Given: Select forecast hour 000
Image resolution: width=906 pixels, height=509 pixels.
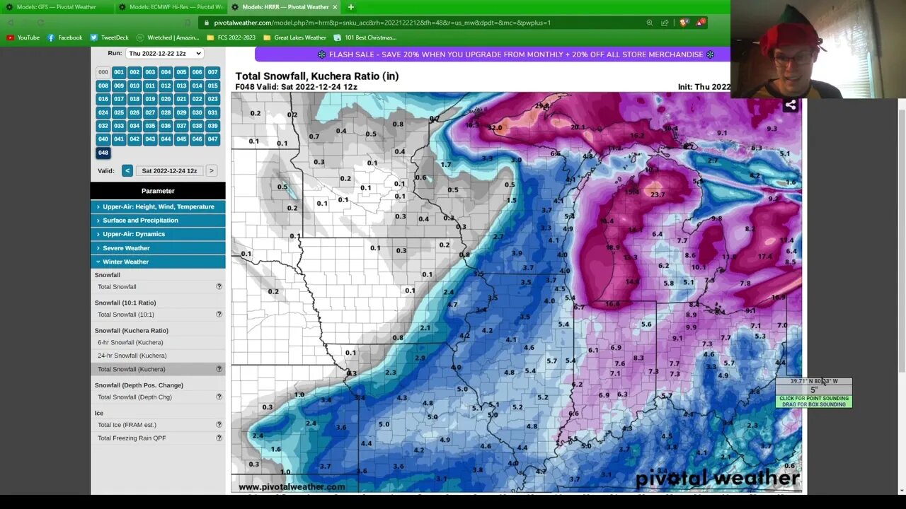Looking at the screenshot, I should (x=103, y=72).
